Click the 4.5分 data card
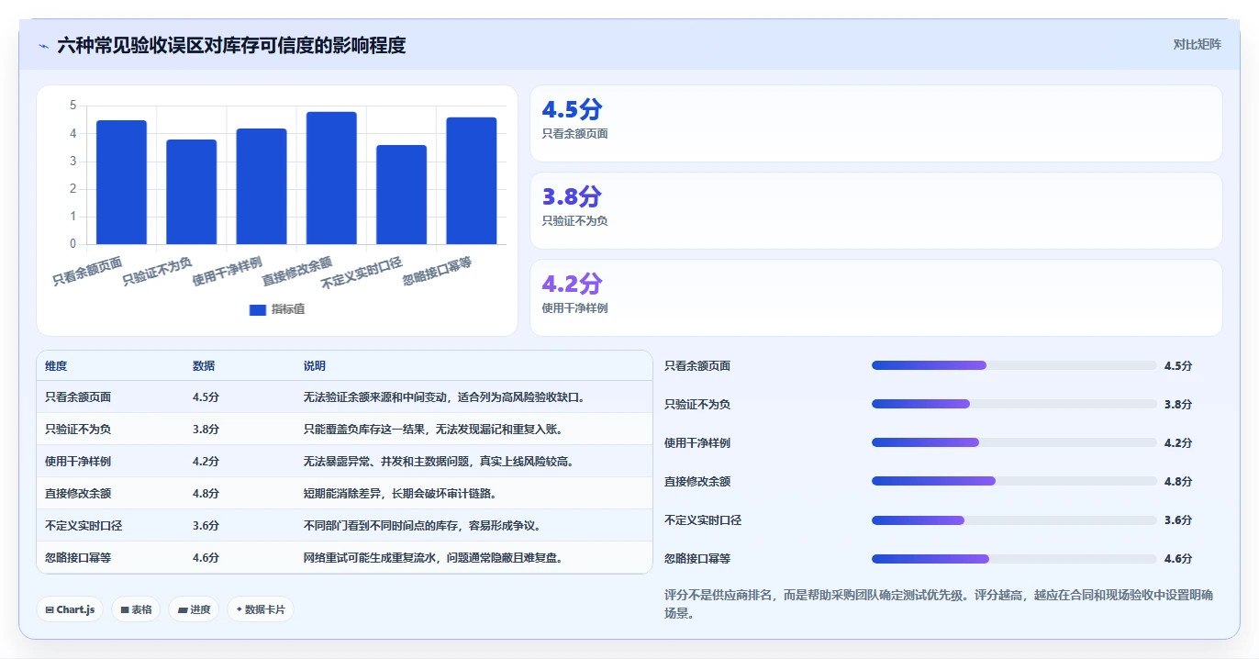The image size is (1259, 659). coord(876,123)
